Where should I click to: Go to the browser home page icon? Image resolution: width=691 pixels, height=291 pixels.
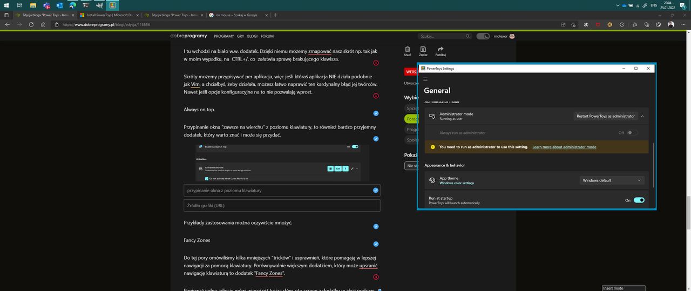click(43, 24)
